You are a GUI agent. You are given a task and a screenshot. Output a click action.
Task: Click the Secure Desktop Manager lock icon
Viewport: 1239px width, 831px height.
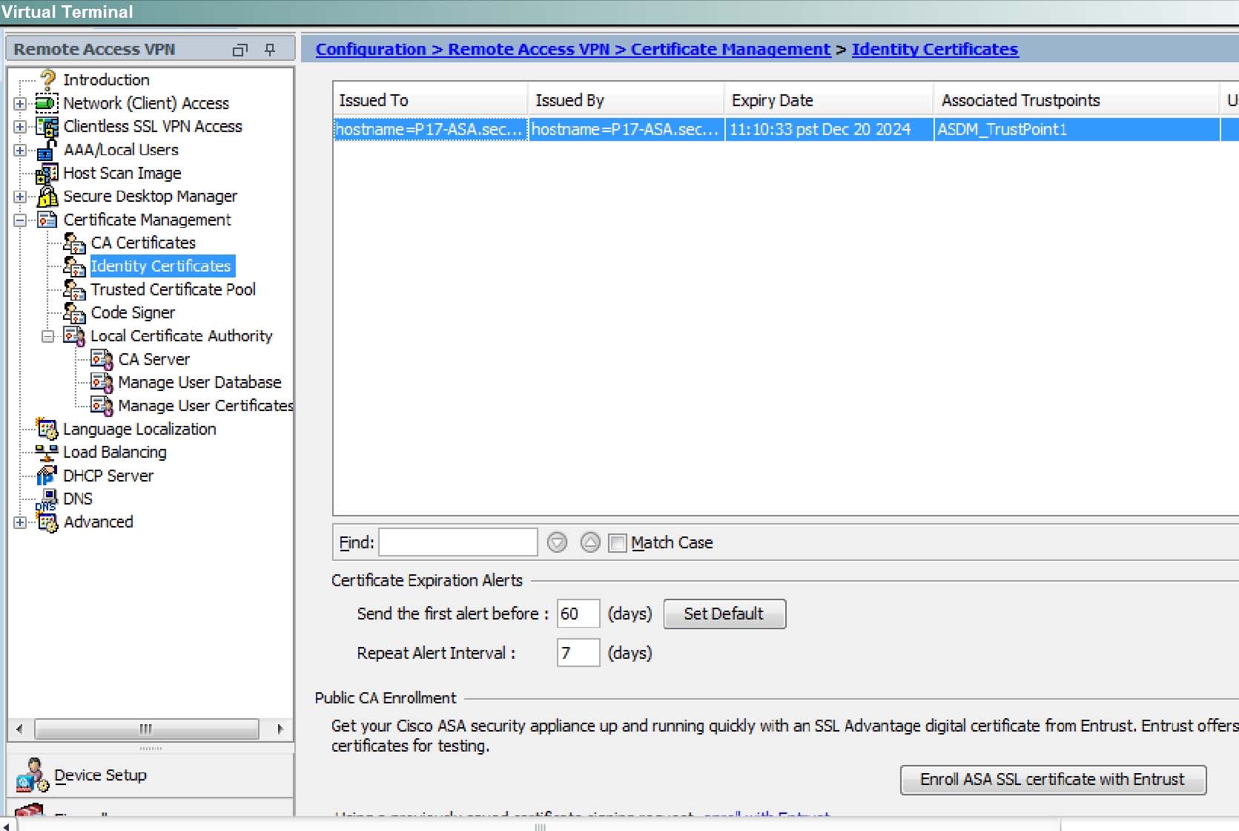coord(47,197)
